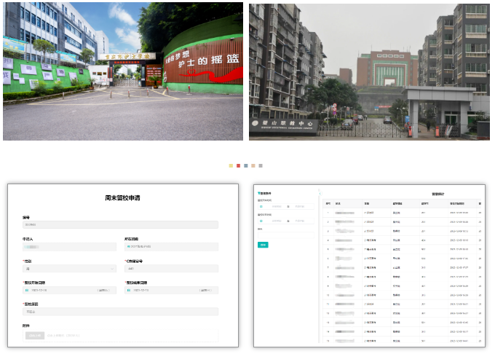495x362 pixels.
Task: Click the 编号 field in the form
Action: click(120, 225)
